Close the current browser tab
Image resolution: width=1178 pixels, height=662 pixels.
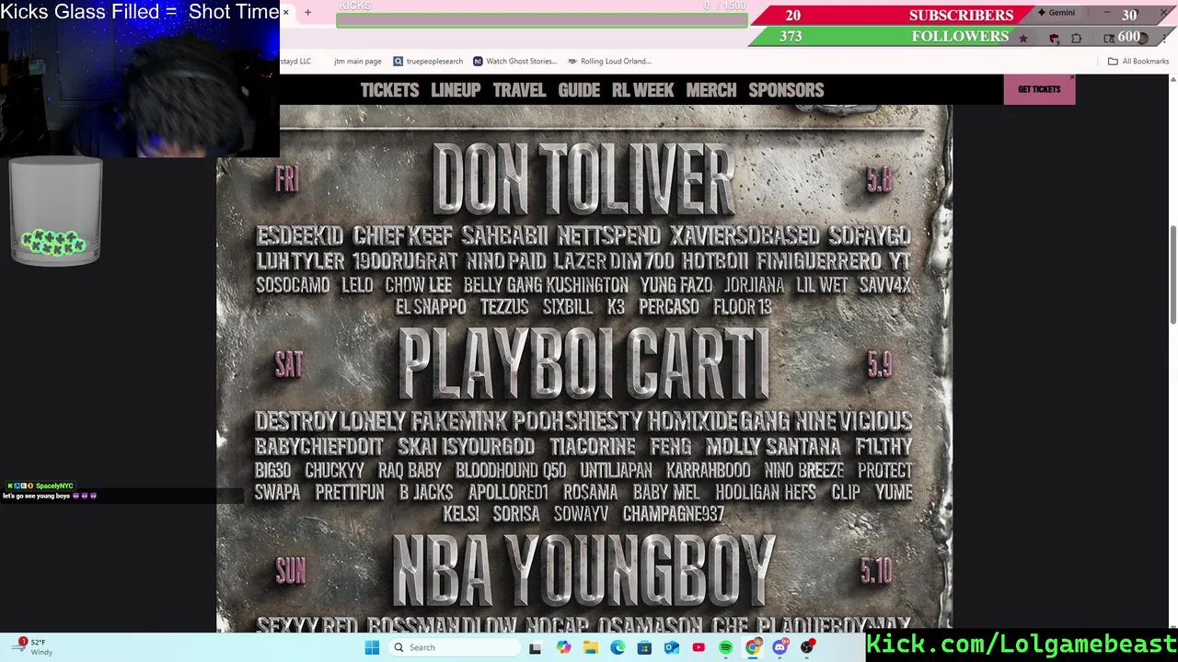(x=285, y=13)
